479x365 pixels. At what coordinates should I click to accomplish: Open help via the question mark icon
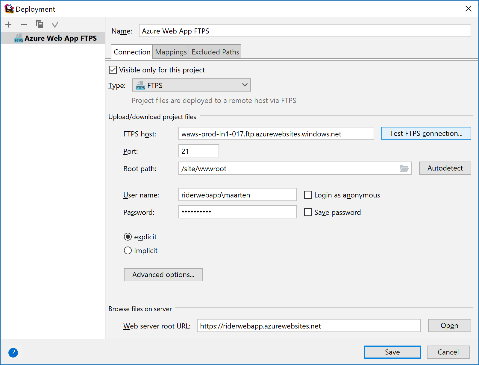click(x=13, y=353)
